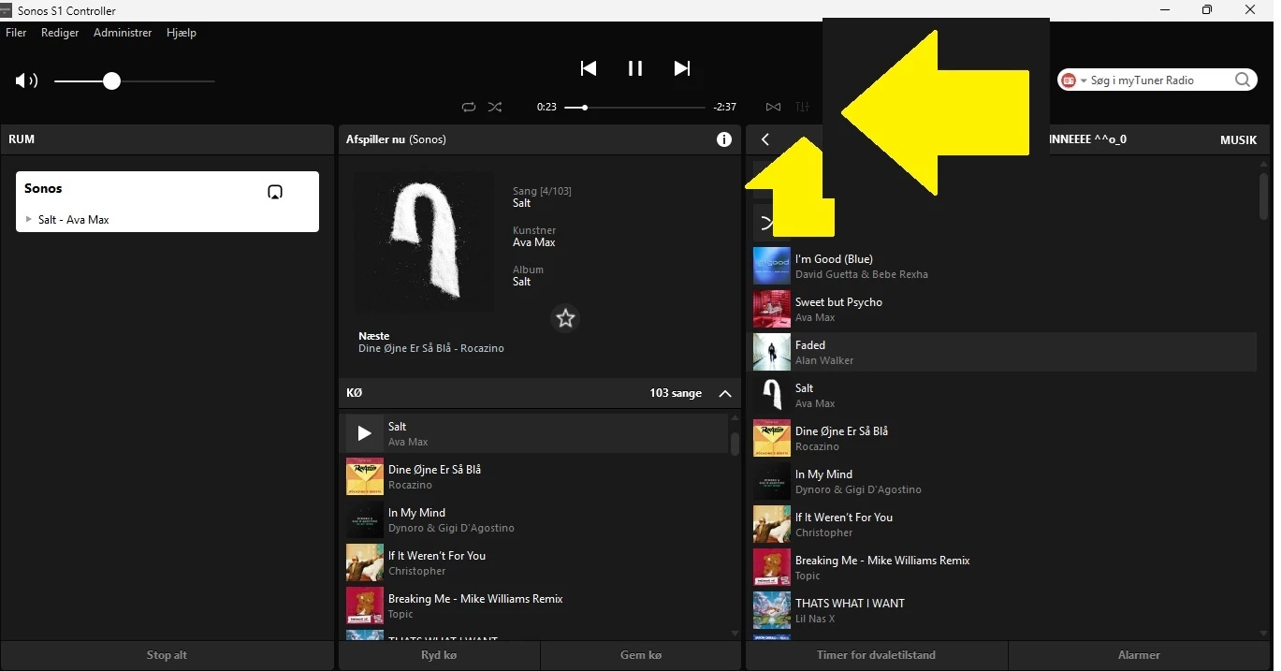The image size is (1281, 671).
Task: Open the Administrer menu
Action: coord(123,33)
